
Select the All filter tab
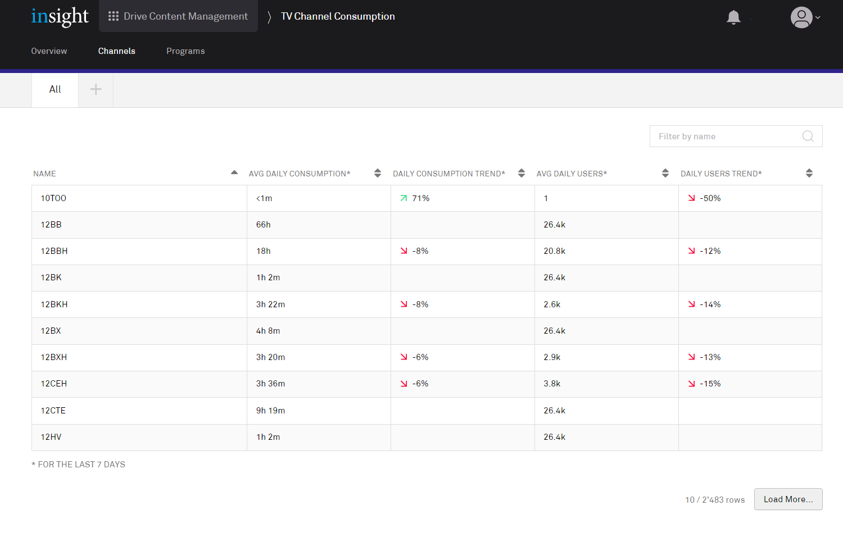[55, 89]
